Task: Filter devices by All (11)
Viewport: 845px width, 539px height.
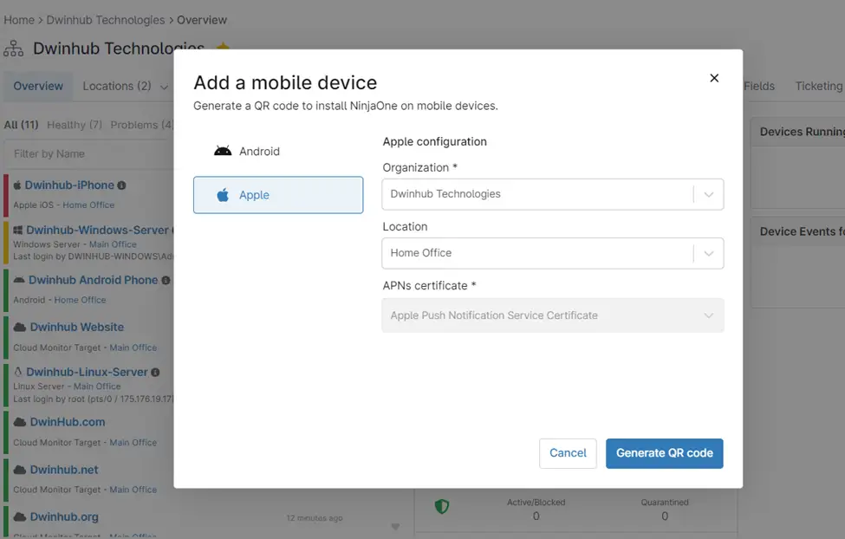Action: pyautogui.click(x=21, y=125)
